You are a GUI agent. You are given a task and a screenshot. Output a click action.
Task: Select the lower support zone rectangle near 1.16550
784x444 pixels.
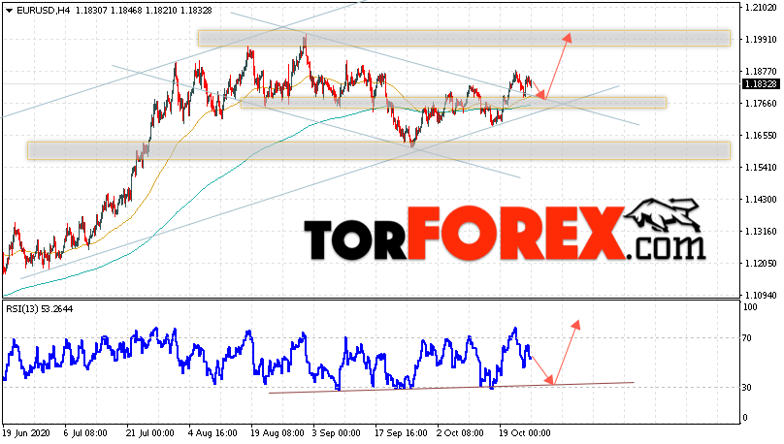pyautogui.click(x=378, y=150)
